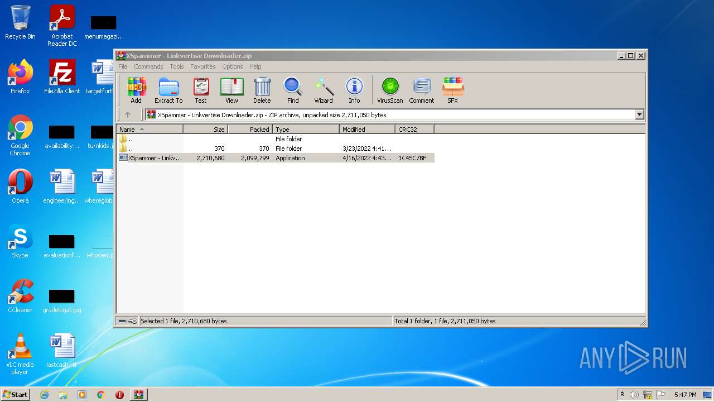This screenshot has height=402, width=714.
Task: Click the clock showing 5:47 PM
Action: pos(685,395)
